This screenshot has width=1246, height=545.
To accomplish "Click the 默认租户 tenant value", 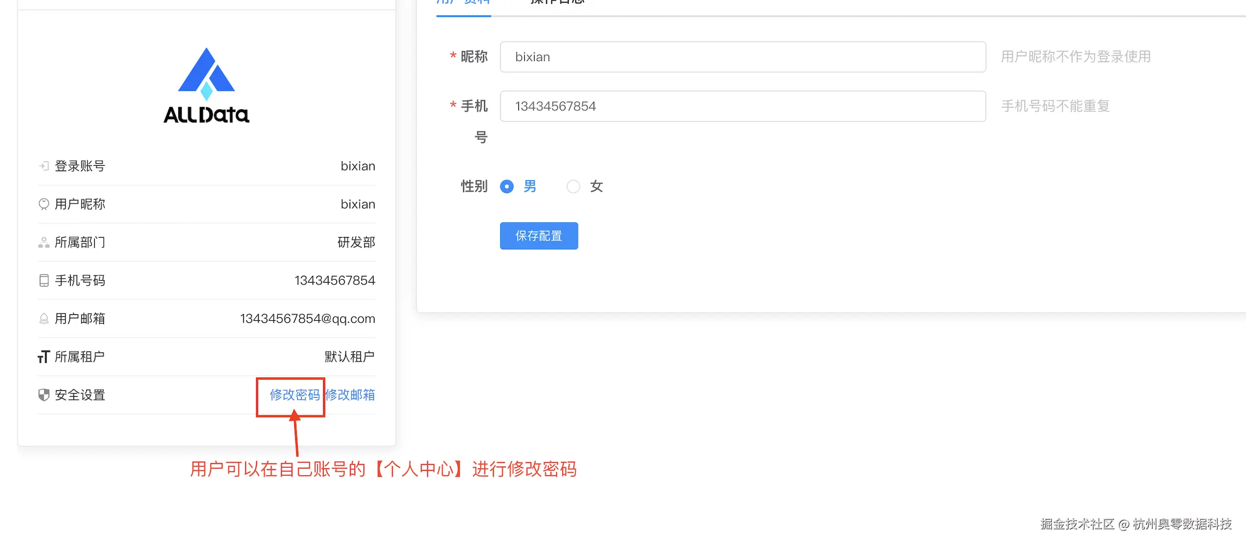I will point(349,356).
